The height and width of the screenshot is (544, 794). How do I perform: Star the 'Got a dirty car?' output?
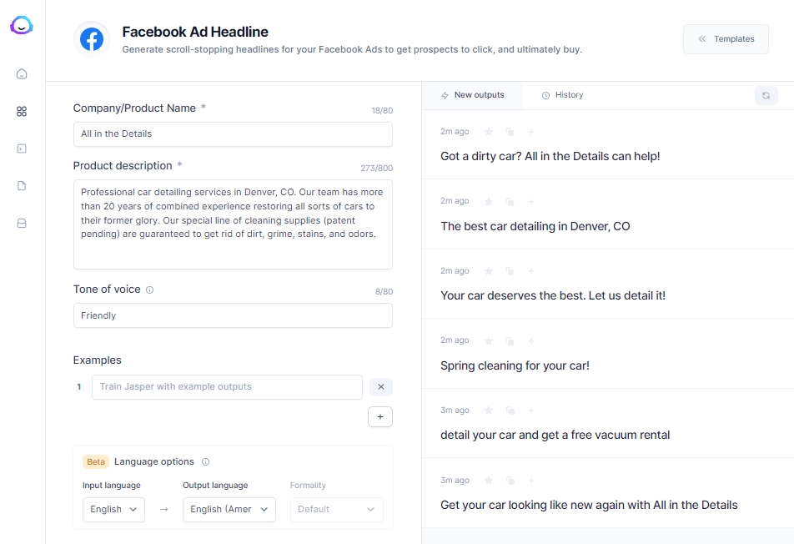coord(489,132)
